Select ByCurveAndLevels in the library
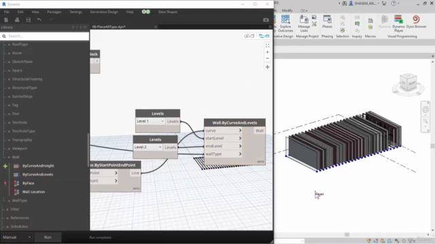435x244 pixels. 38,175
